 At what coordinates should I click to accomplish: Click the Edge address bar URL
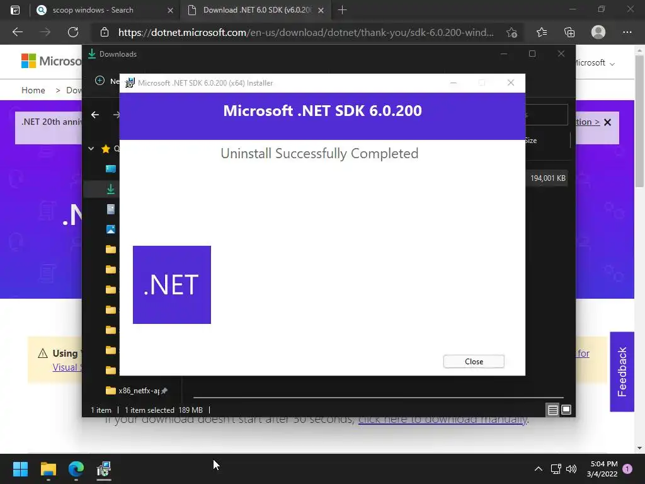[x=305, y=33]
